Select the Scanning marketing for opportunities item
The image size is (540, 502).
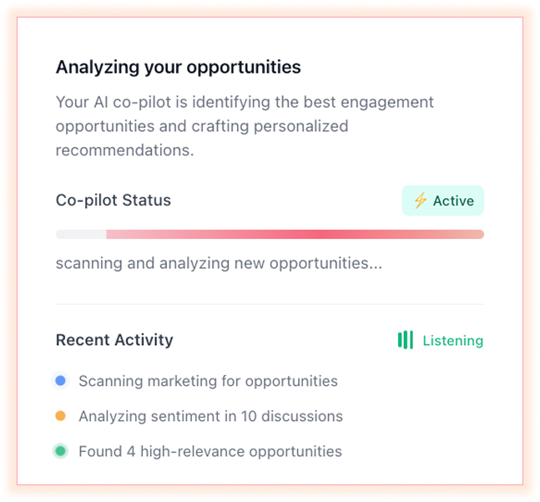(x=208, y=381)
